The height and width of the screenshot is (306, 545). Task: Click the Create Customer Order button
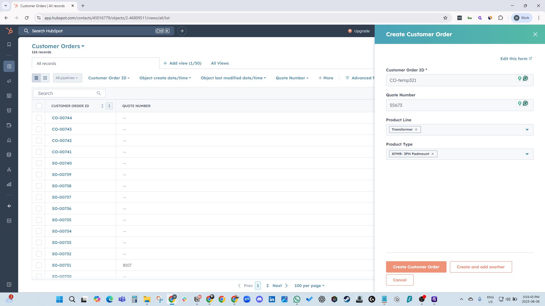point(416,267)
